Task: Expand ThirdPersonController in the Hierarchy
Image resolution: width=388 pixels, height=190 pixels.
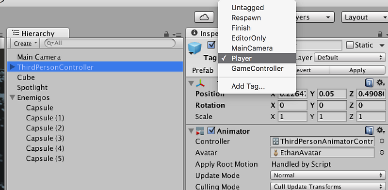Action: click(x=13, y=67)
